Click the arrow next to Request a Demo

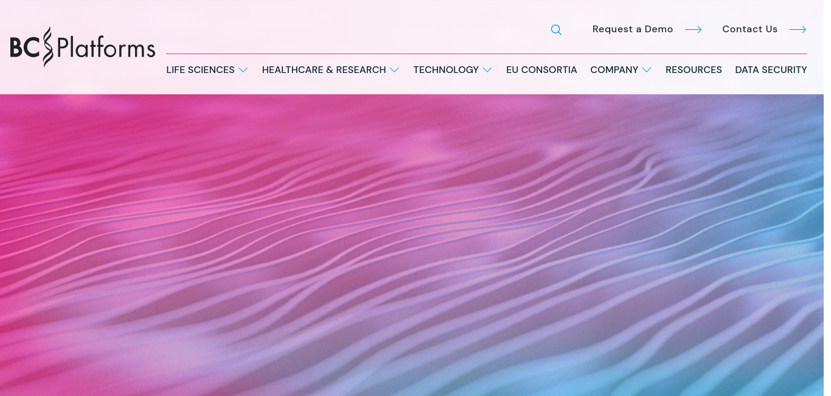[694, 29]
